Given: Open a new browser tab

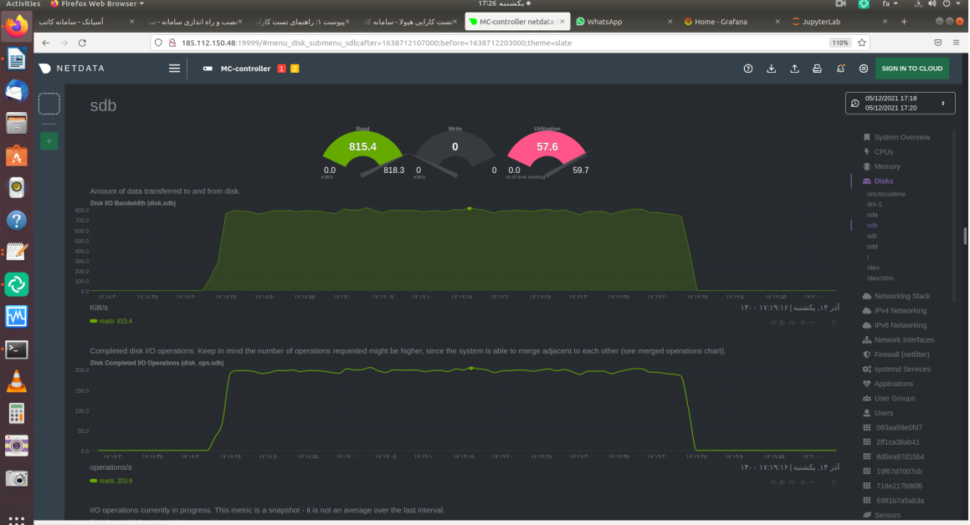Looking at the screenshot, I should [904, 22].
